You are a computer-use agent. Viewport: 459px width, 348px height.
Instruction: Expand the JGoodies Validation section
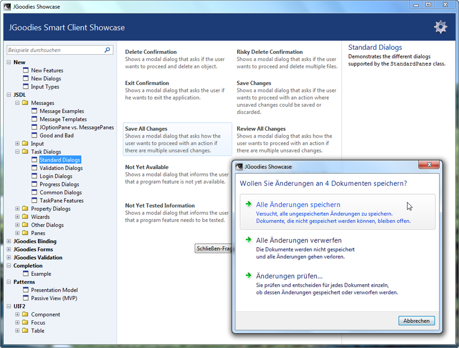pyautogui.click(x=9, y=257)
